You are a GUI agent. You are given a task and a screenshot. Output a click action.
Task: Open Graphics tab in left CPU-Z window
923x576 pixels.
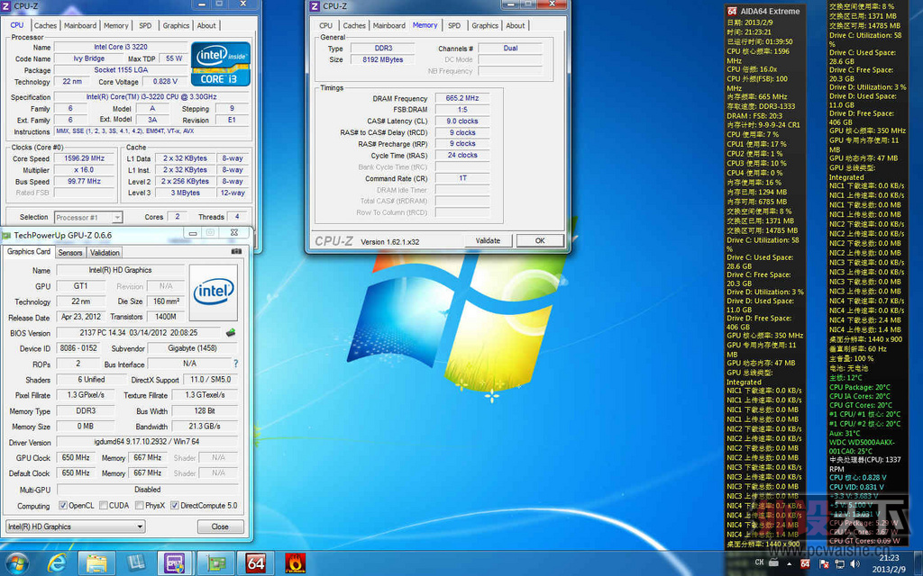click(x=176, y=25)
